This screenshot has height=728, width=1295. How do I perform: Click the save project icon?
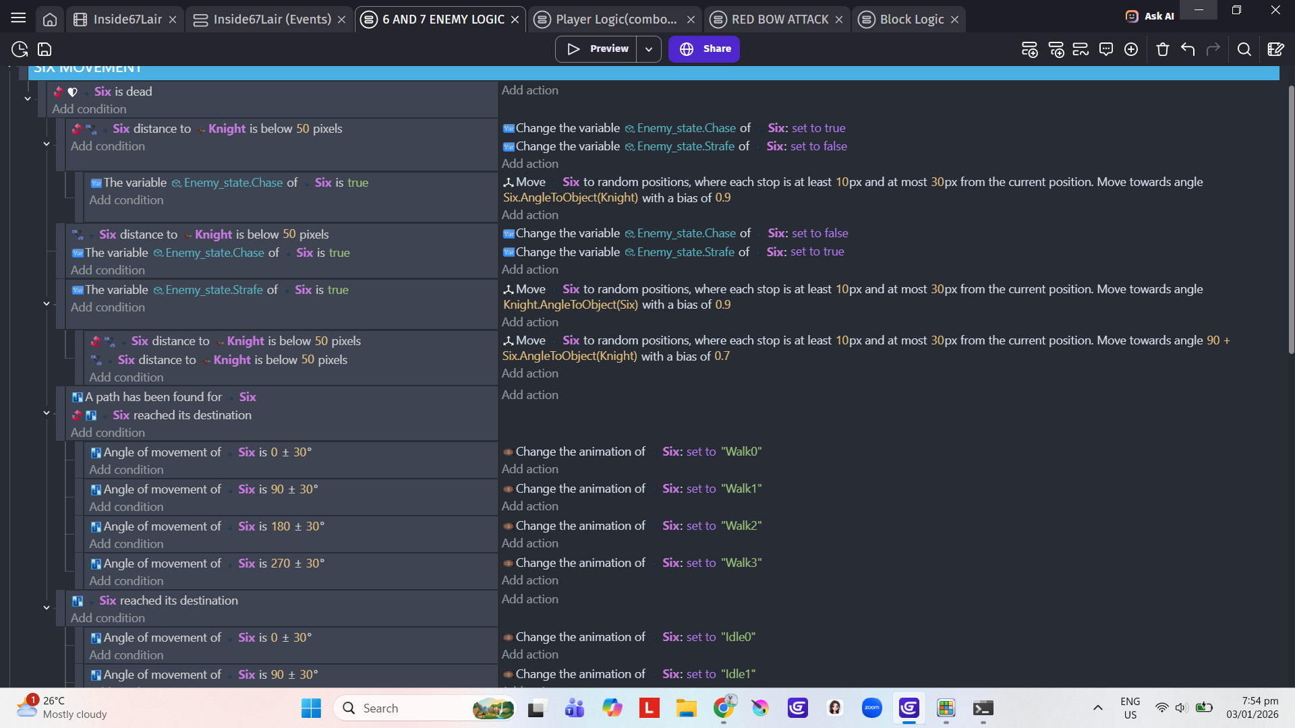[45, 49]
